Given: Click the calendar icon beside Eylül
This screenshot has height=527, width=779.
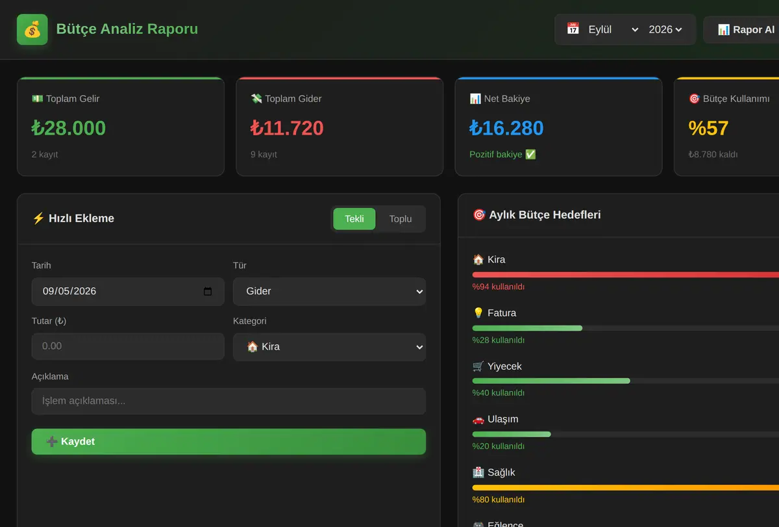Looking at the screenshot, I should click(x=573, y=29).
